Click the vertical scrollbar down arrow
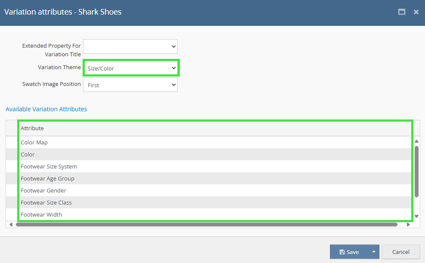The height and width of the screenshot is (263, 425). (416, 216)
